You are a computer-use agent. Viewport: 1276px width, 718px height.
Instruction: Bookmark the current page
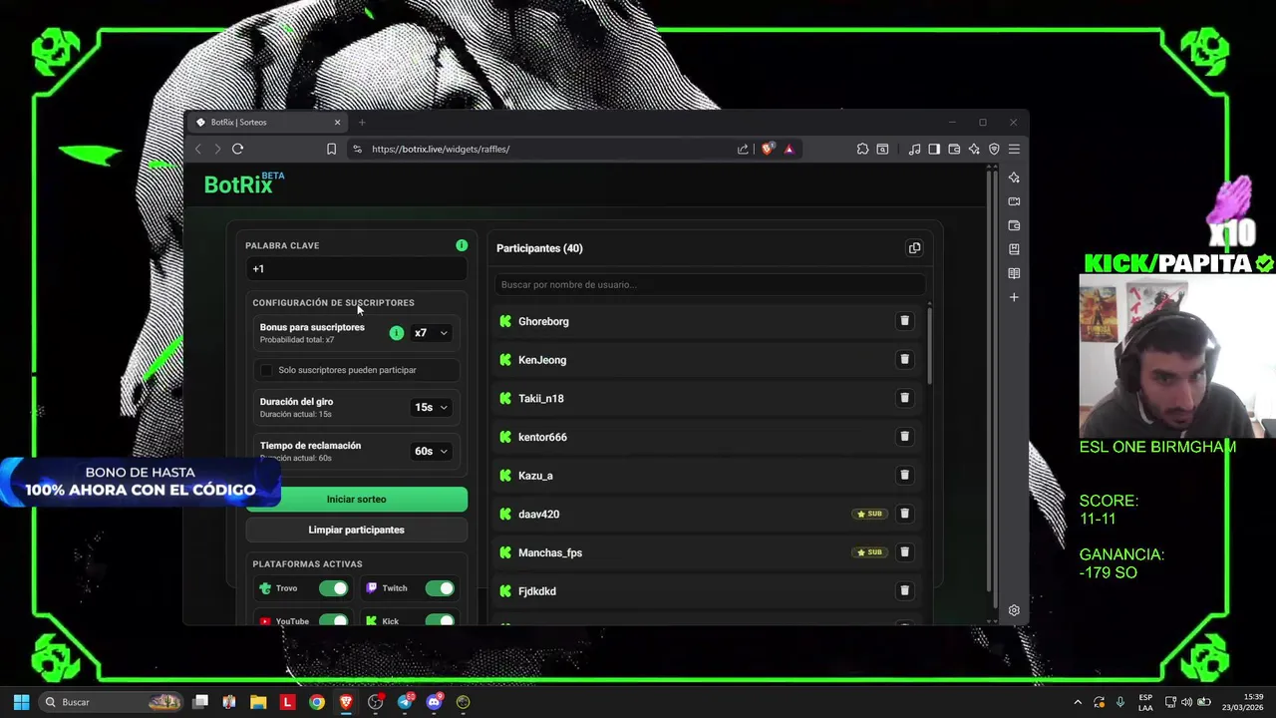pyautogui.click(x=331, y=149)
